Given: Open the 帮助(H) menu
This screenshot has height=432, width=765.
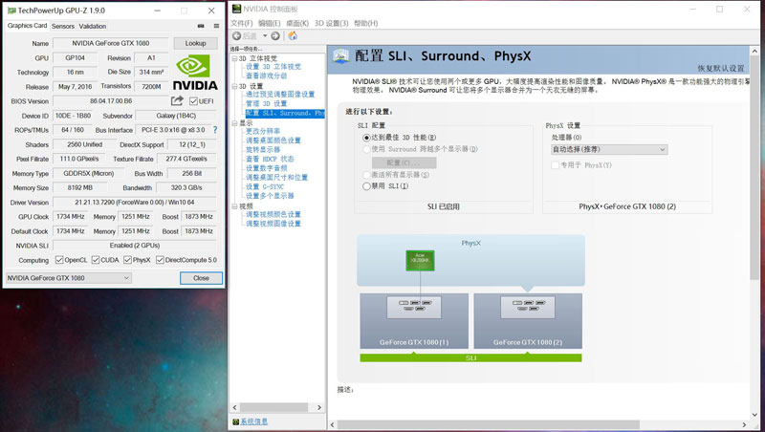Looking at the screenshot, I should coord(366,23).
